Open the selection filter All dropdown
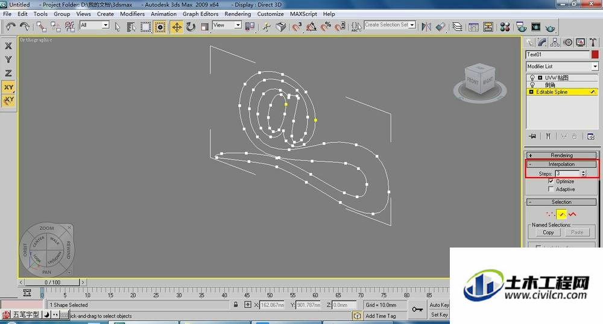Image resolution: width=603 pixels, height=324 pixels. pyautogui.click(x=106, y=25)
